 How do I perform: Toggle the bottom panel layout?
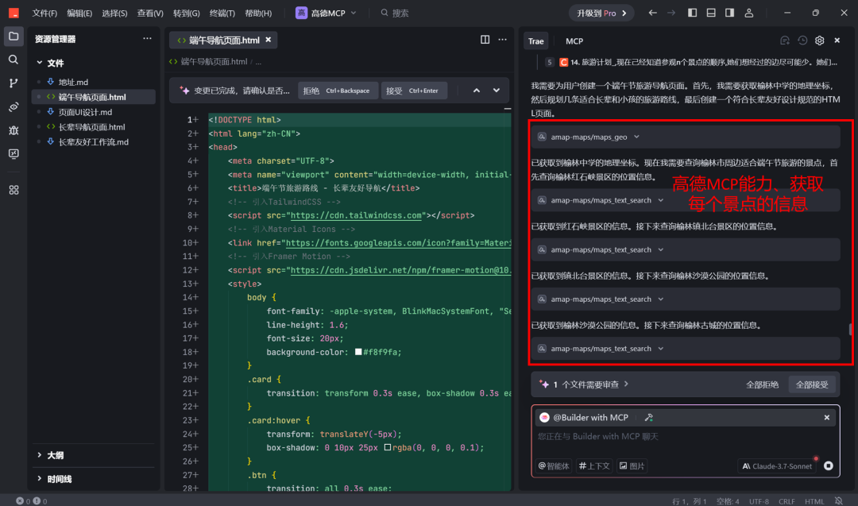[711, 13]
